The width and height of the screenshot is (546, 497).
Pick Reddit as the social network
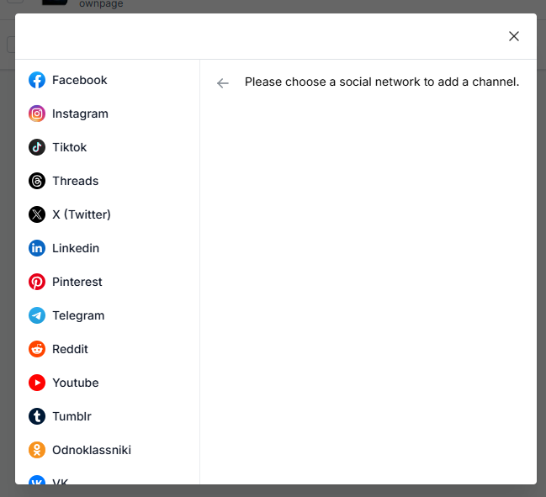pos(70,349)
